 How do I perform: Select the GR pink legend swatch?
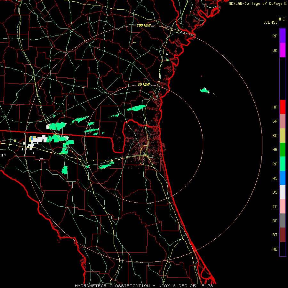coord(283,121)
